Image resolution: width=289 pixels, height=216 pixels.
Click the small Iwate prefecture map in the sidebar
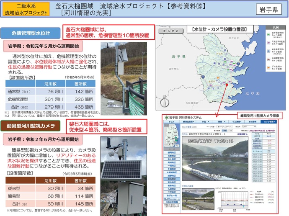172,135
